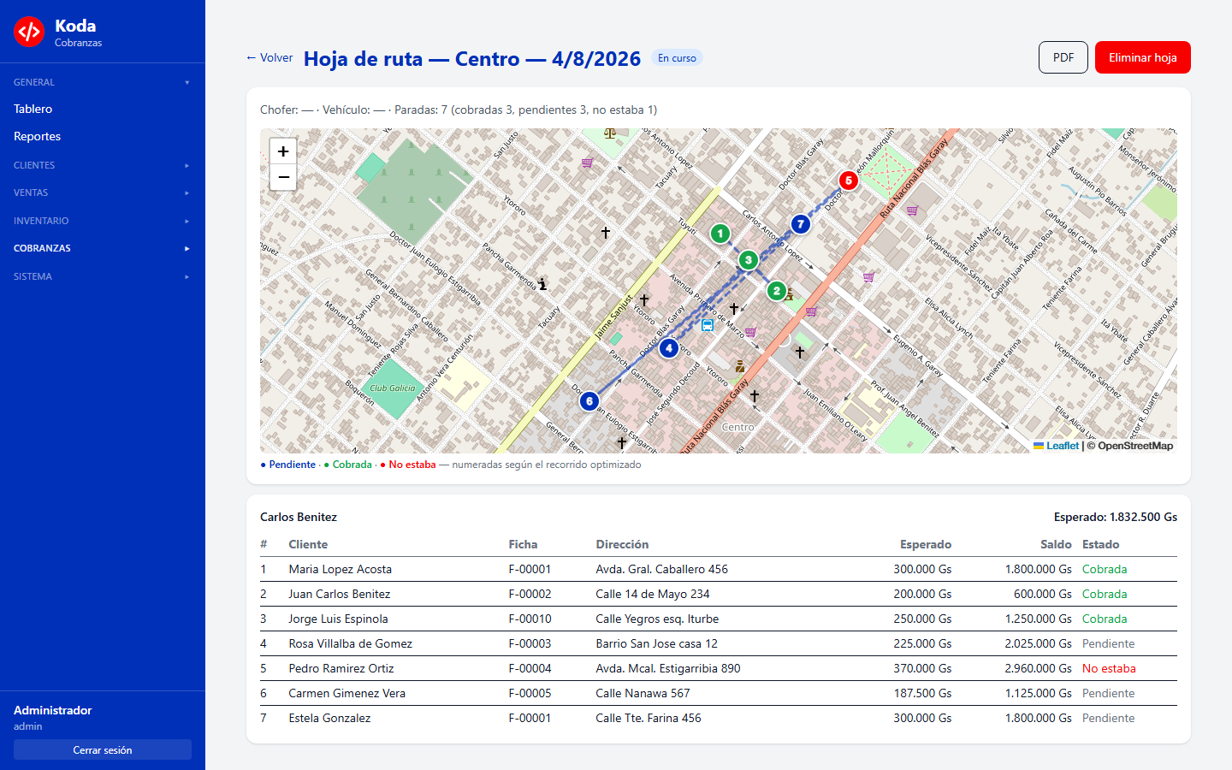Click the Carlos Benitez collector heading

tap(299, 517)
